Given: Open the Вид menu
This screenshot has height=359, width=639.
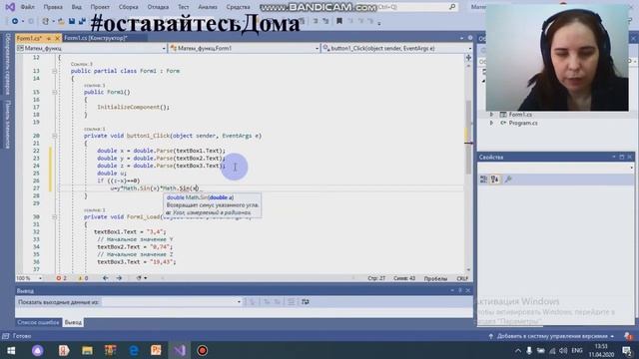Looking at the screenshot, I should (76, 7).
